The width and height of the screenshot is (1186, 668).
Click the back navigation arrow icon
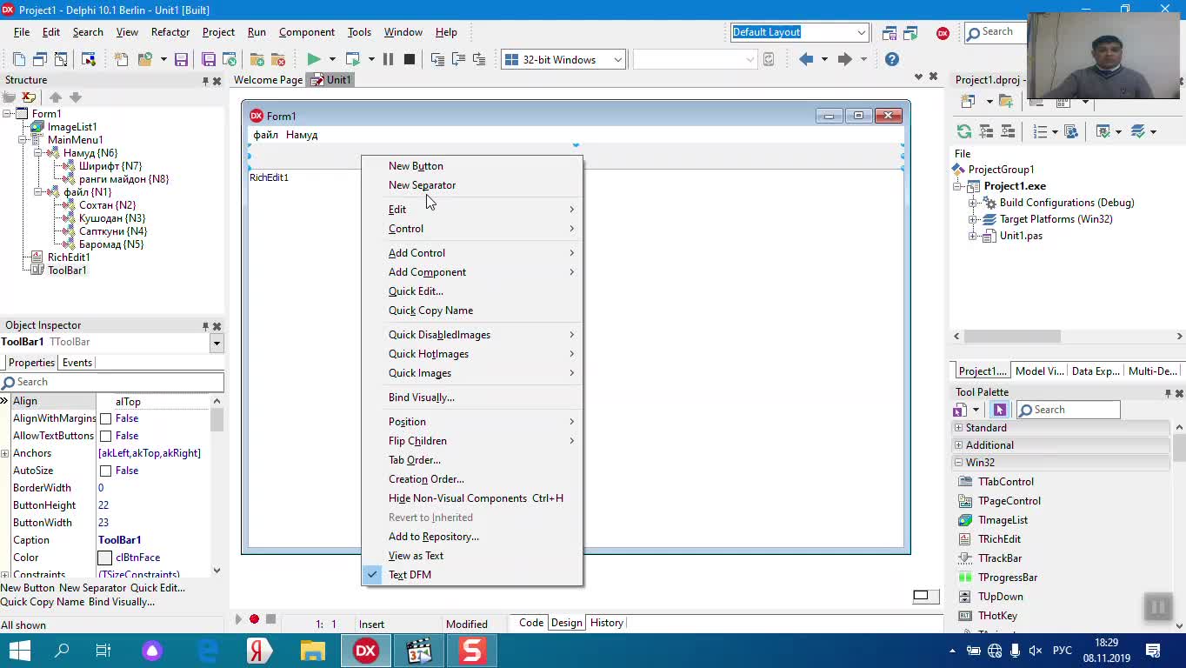pyautogui.click(x=806, y=59)
